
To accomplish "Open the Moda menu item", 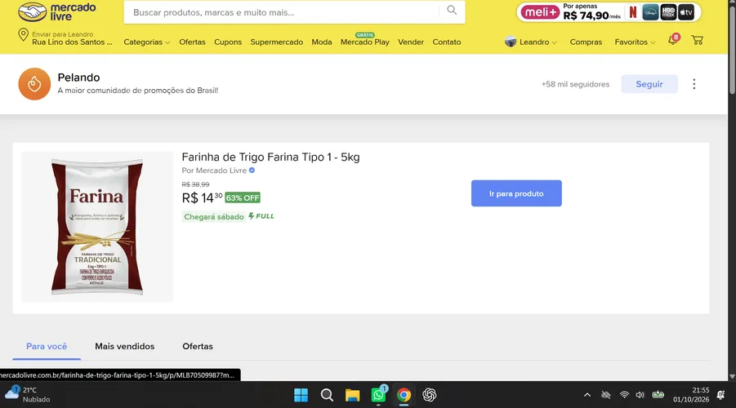I will 322,42.
